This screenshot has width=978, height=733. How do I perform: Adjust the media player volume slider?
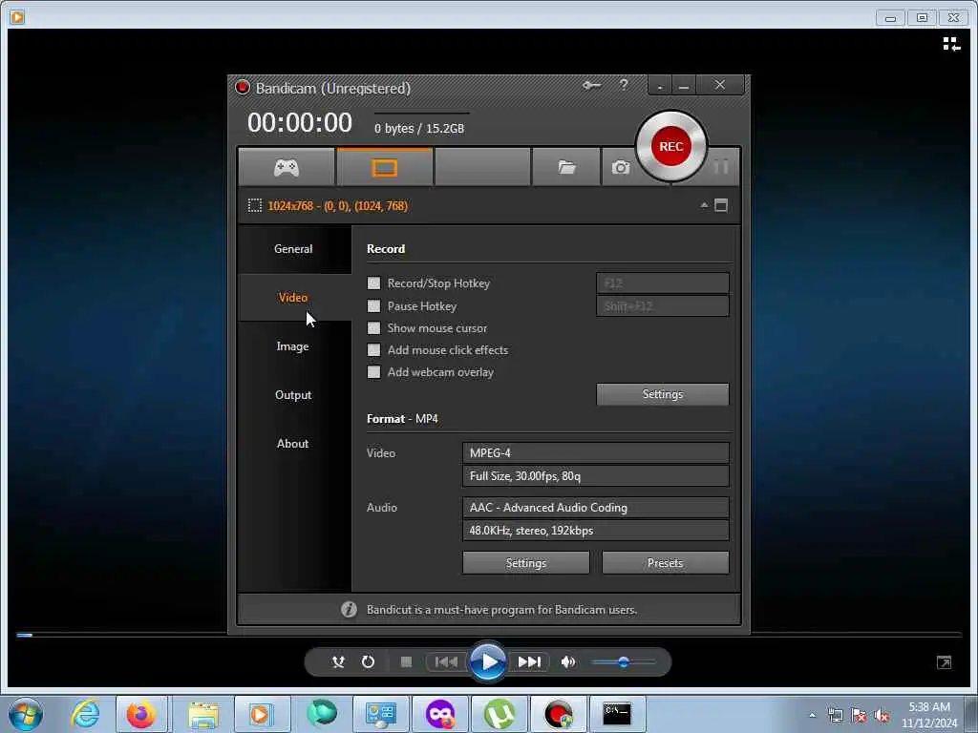click(x=623, y=662)
